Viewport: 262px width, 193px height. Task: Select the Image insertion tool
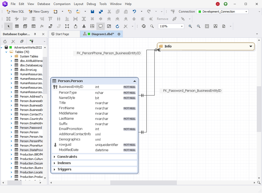pyautogui.click(x=92, y=26)
